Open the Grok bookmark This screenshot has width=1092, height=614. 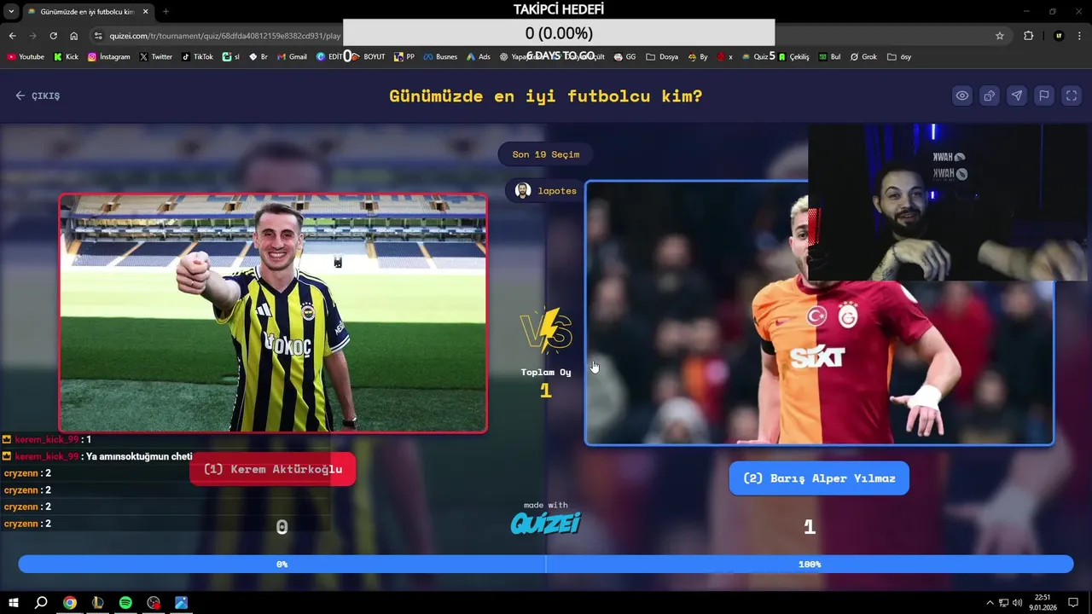pyautogui.click(x=863, y=57)
